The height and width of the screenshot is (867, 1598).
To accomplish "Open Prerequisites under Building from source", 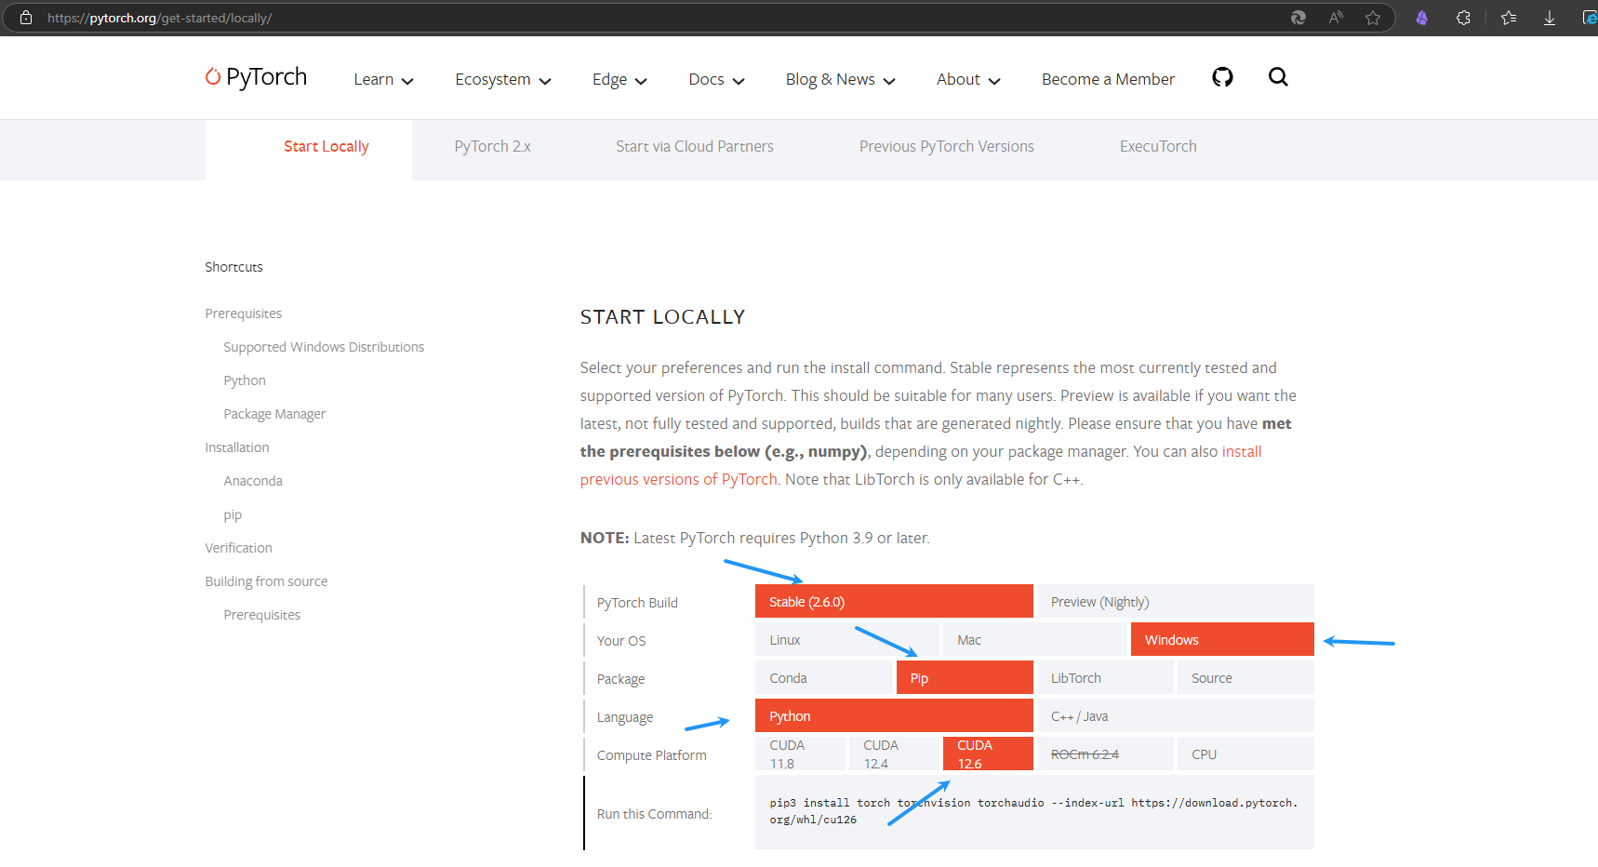I will (x=262, y=615).
